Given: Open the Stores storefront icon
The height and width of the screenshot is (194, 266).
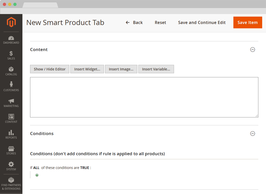Looking at the screenshot, I should click(11, 149).
